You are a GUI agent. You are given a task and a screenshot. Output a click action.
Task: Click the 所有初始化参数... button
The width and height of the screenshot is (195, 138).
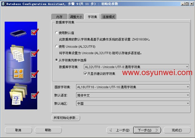point(66,118)
